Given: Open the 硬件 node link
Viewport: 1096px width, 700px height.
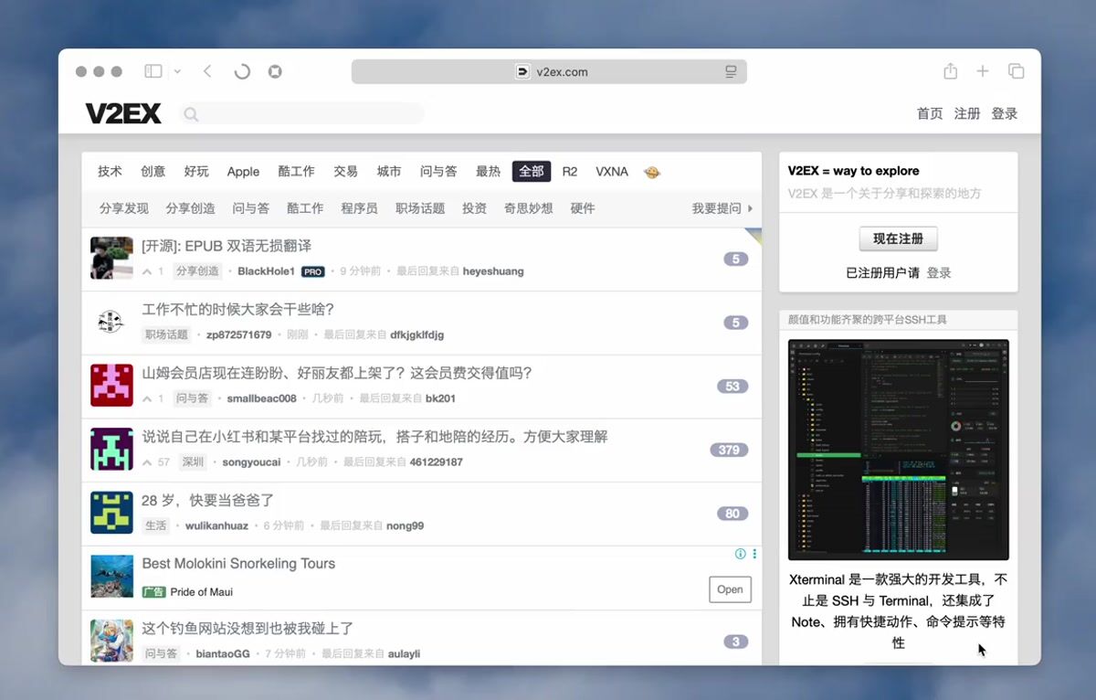Looking at the screenshot, I should tap(583, 208).
